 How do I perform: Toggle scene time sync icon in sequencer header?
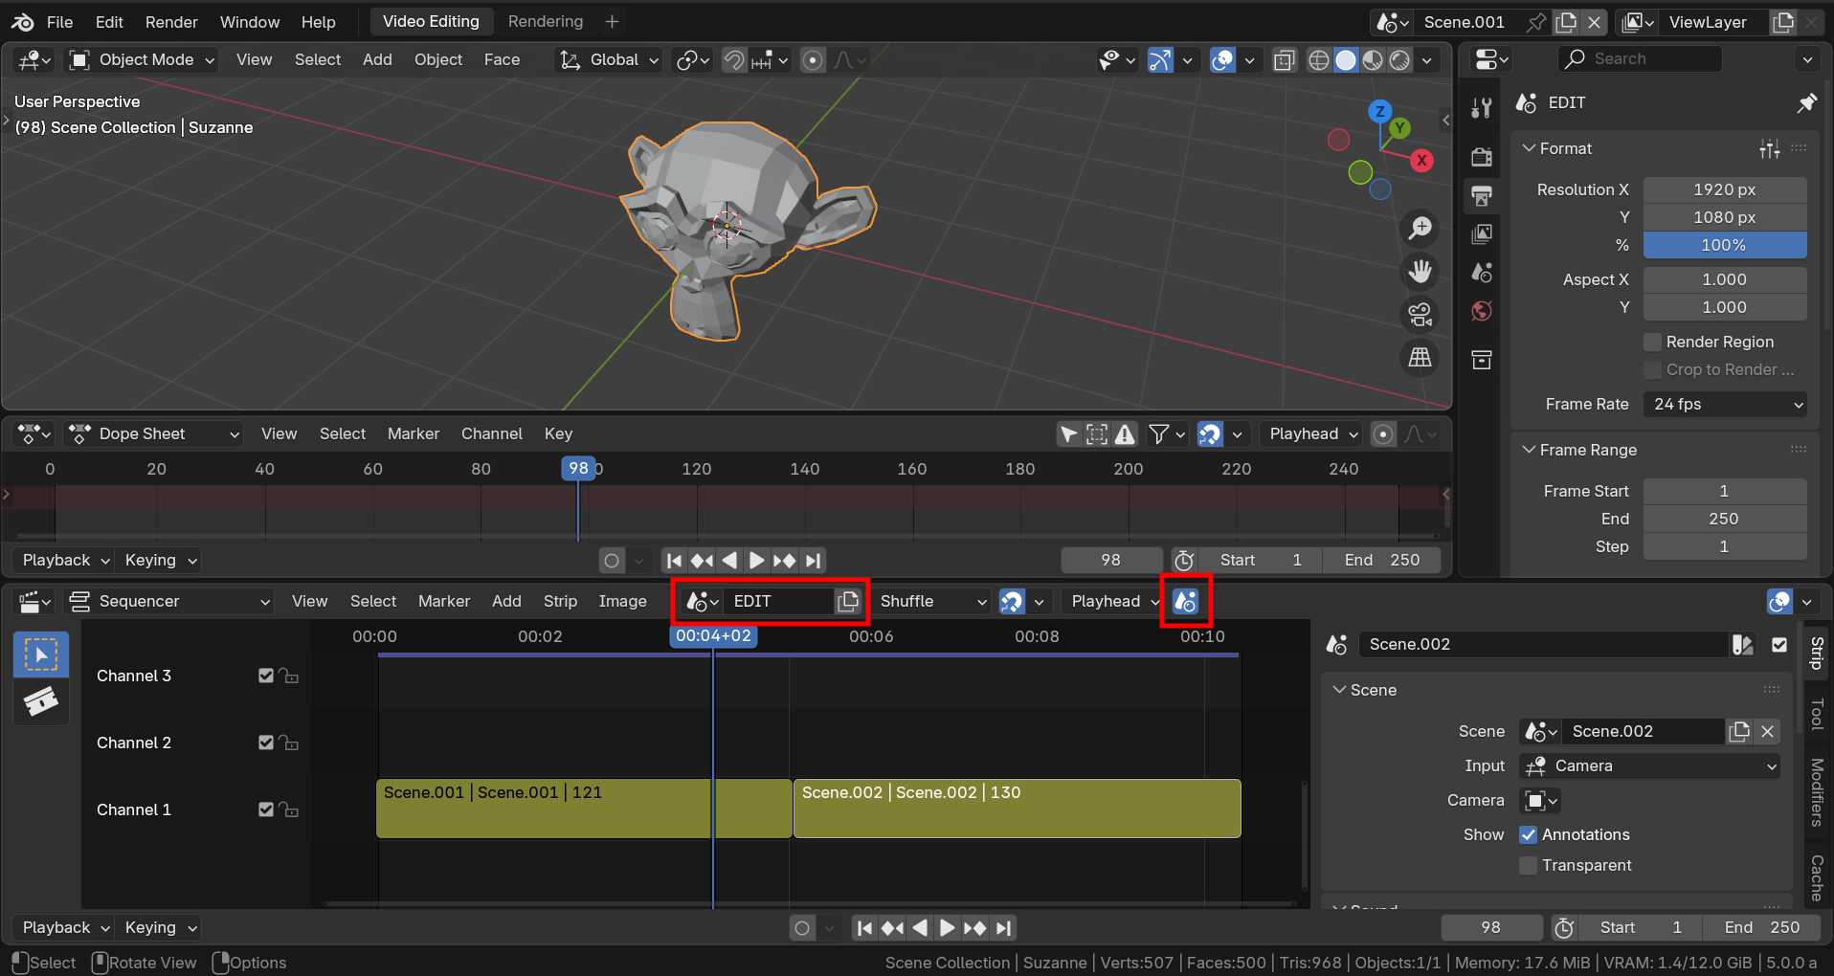[x=1185, y=601]
